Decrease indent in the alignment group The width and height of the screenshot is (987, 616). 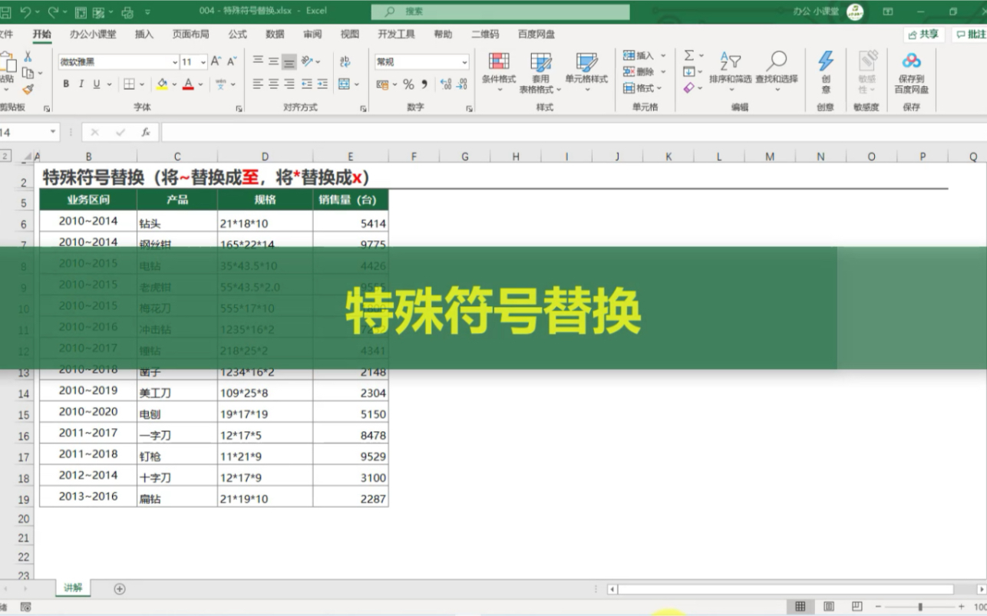pos(307,84)
